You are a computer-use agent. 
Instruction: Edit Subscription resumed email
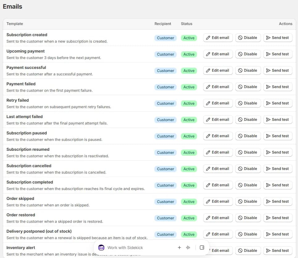point(218,152)
